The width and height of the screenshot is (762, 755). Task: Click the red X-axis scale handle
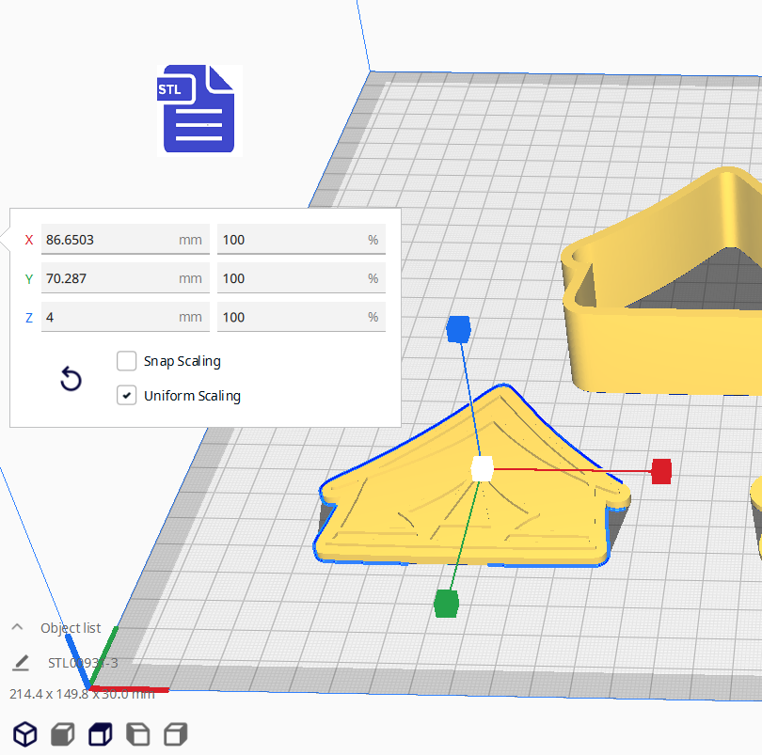(x=661, y=471)
